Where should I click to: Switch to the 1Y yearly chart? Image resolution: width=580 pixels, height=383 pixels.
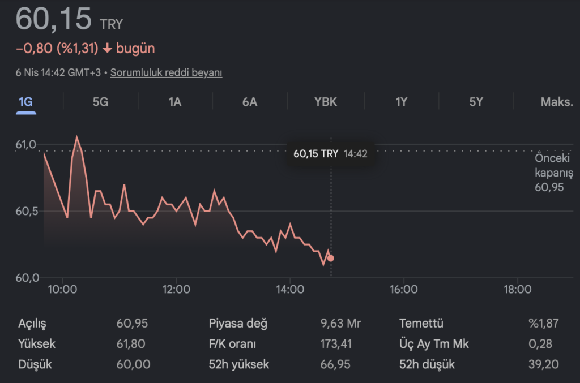pos(402,102)
